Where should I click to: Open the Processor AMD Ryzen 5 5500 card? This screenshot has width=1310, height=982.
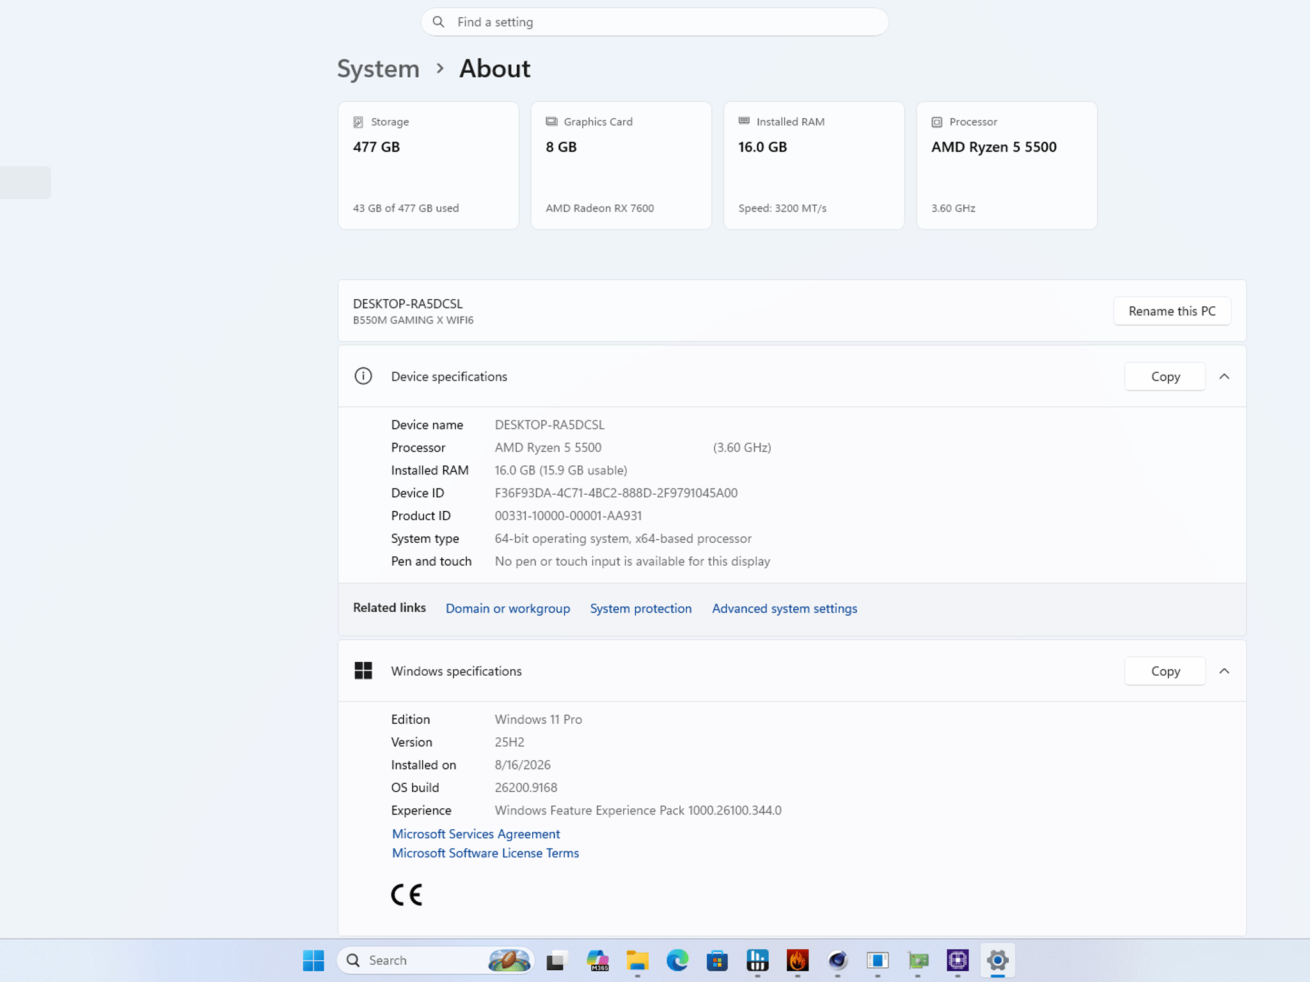click(1007, 166)
